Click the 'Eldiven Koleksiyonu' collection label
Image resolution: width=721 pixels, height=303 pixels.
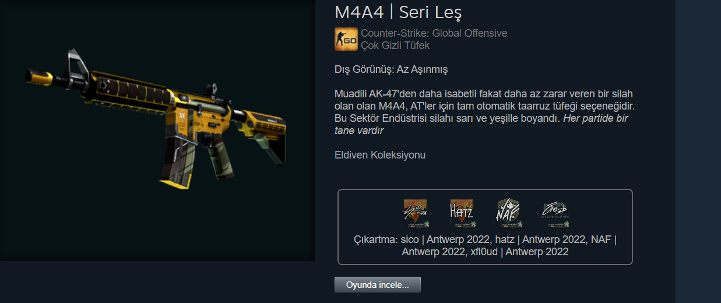tap(380, 155)
